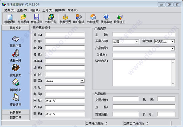The image size is (183, 127).
Task: Launch 软件升级 software upgrade icon
Action: [x=51, y=17]
